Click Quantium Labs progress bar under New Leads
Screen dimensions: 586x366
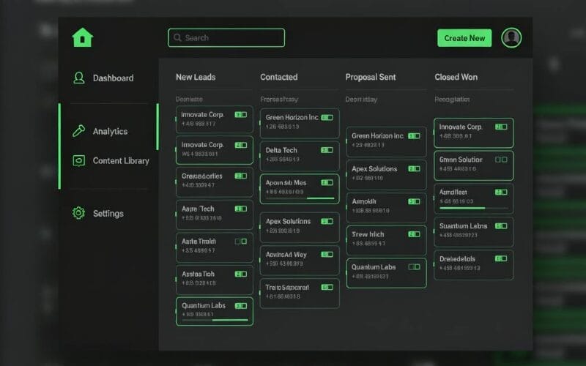pos(215,320)
